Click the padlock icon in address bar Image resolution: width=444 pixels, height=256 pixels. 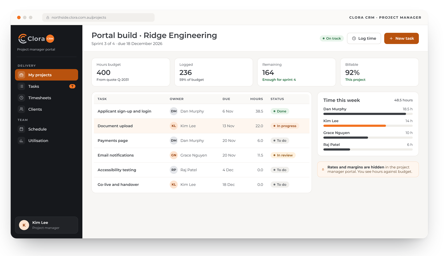pyautogui.click(x=48, y=18)
